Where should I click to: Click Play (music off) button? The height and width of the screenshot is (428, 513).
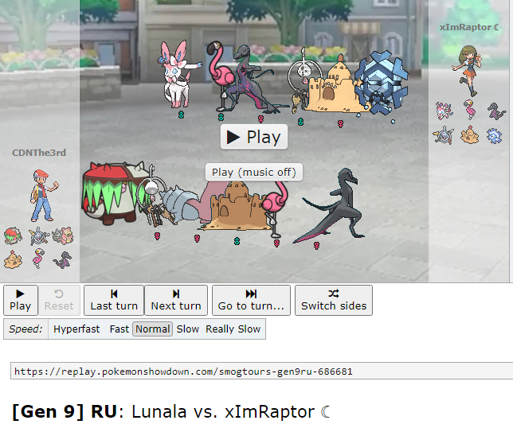254,172
